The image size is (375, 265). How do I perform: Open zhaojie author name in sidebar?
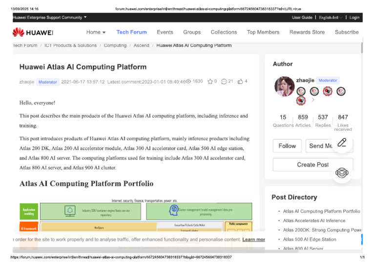click(x=305, y=81)
